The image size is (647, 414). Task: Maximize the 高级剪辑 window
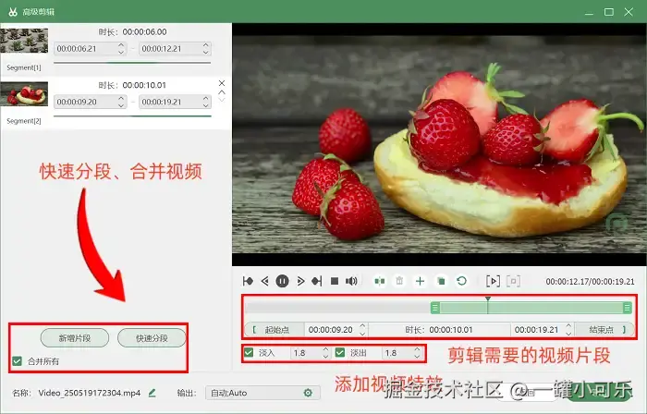[609, 12]
